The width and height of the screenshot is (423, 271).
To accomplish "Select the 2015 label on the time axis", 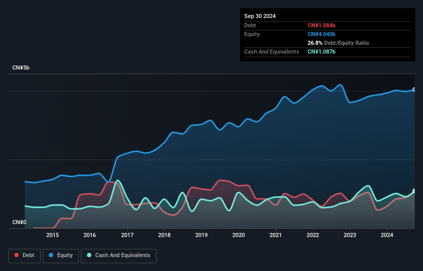I will coord(53,235).
